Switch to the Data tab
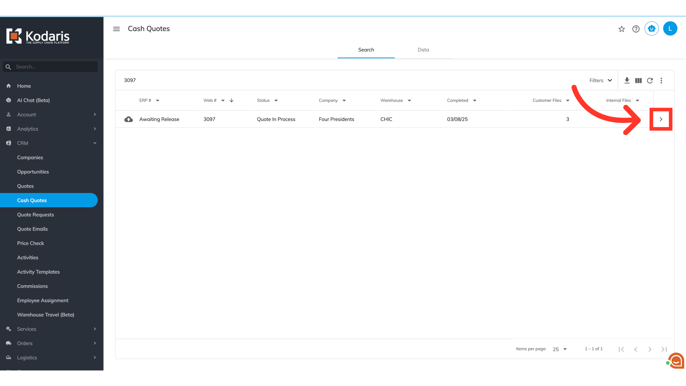 (x=423, y=50)
